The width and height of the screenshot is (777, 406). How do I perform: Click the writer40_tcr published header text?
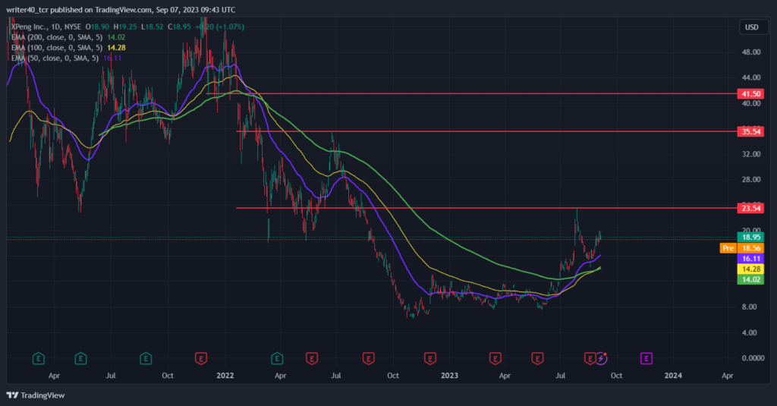[121, 9]
